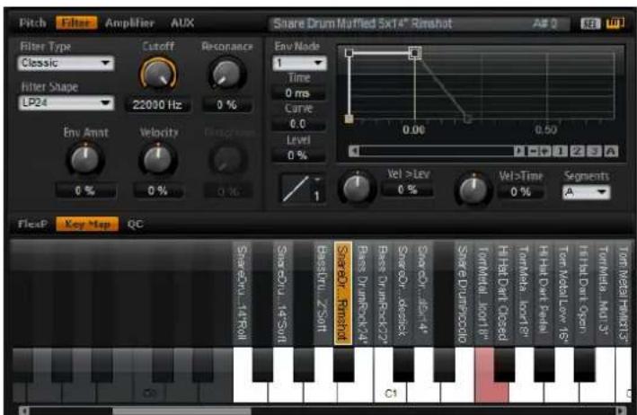Open the Pitch tab
Viewport: 637px width, 415px height.
(x=32, y=22)
